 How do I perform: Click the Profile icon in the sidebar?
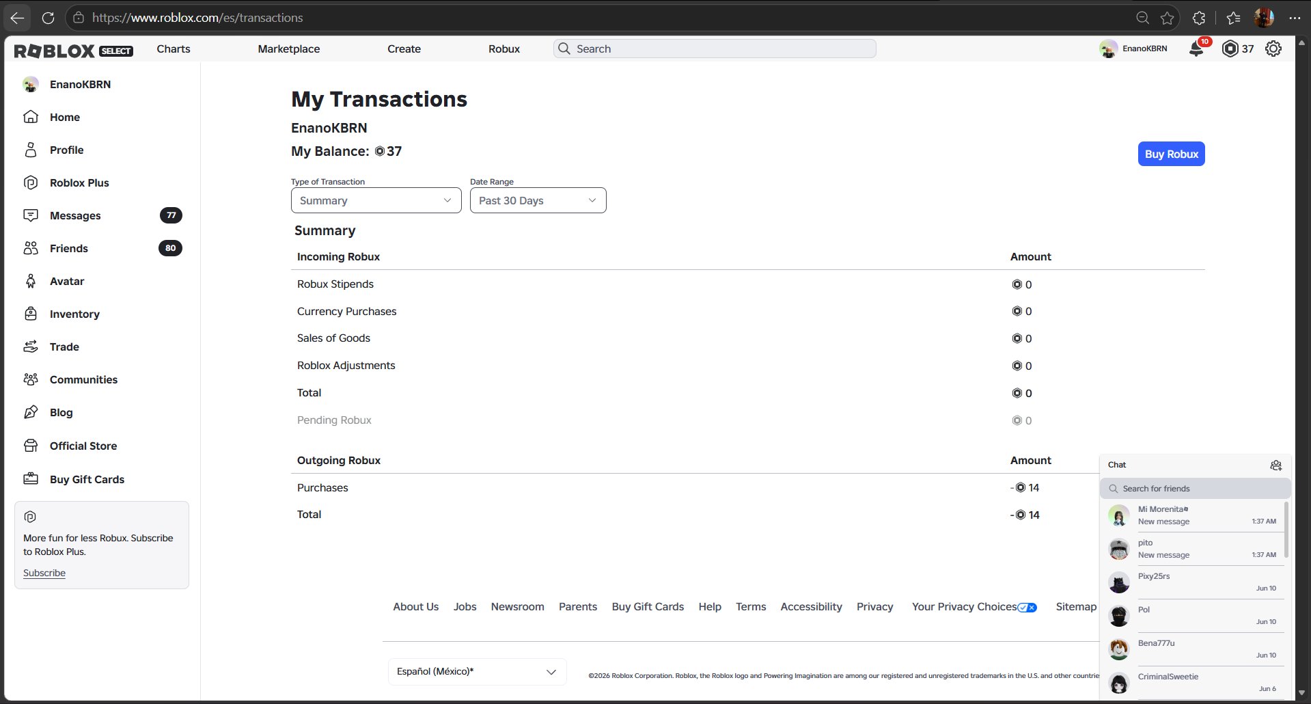(x=31, y=150)
